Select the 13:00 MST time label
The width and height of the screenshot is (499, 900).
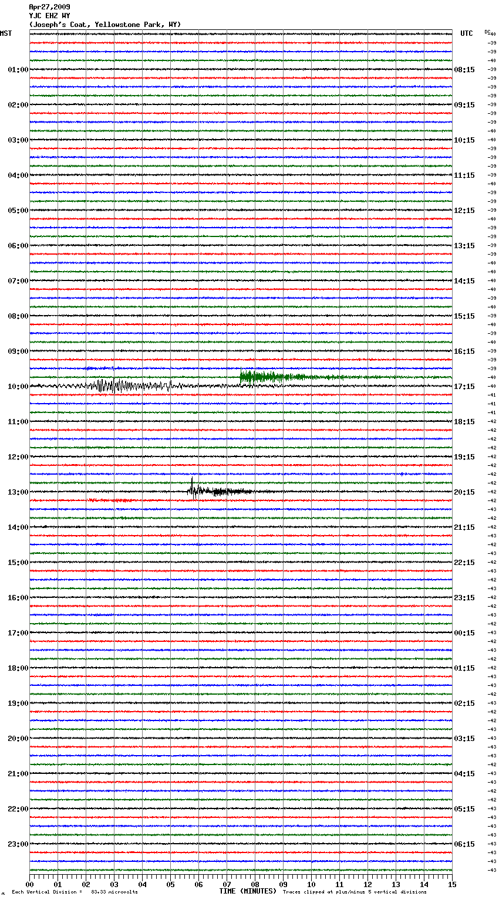point(18,492)
